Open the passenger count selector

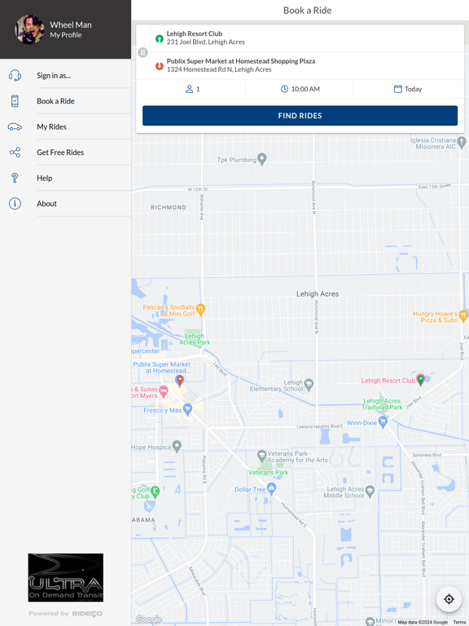(x=192, y=89)
